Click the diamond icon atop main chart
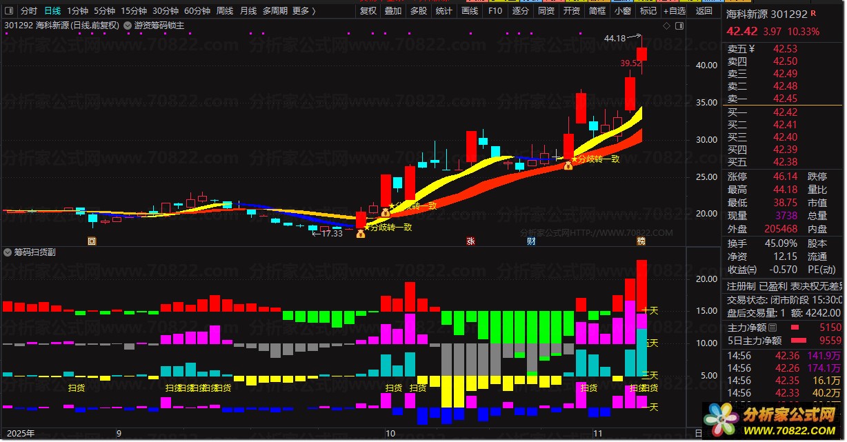 (x=666, y=26)
